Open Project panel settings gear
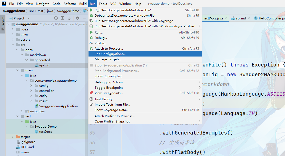Screen dimensions: 285x156 point(78,18)
